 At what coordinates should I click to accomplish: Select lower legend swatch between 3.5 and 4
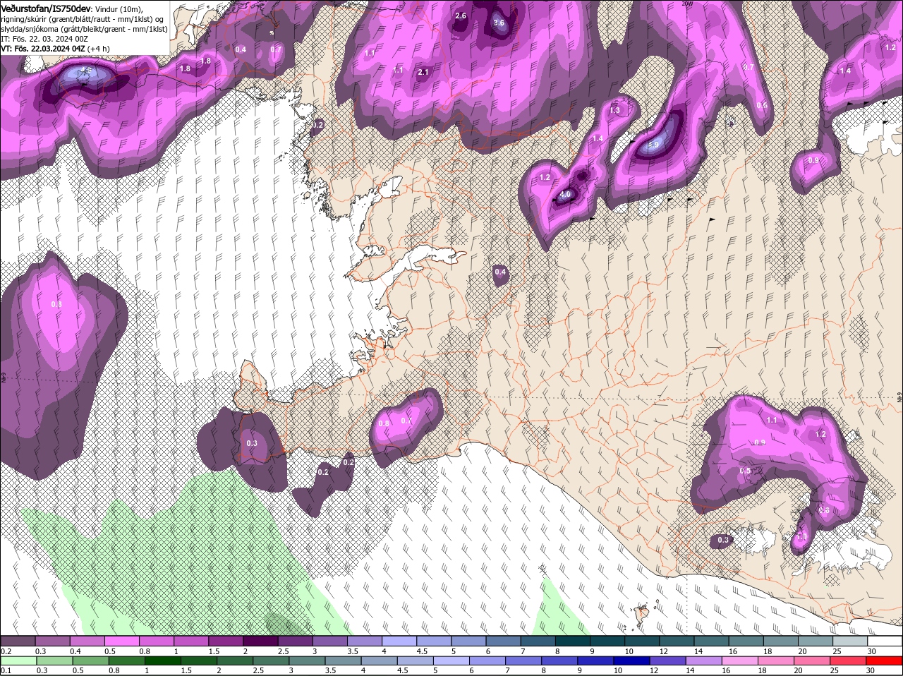[343, 661]
